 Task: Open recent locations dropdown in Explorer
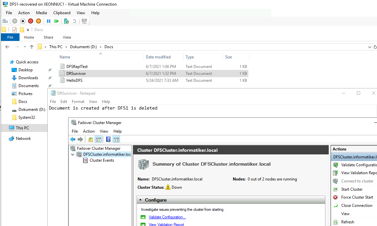25,47
